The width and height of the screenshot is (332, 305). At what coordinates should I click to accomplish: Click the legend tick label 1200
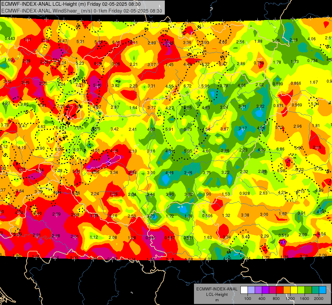pyautogui.click(x=290, y=299)
